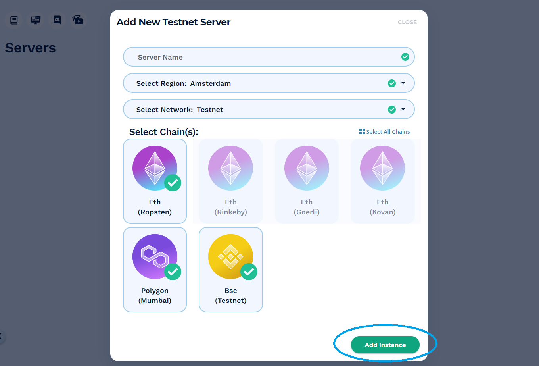539x366 pixels.
Task: Select the Eth (Kovan) chain icon
Action: coord(382,168)
